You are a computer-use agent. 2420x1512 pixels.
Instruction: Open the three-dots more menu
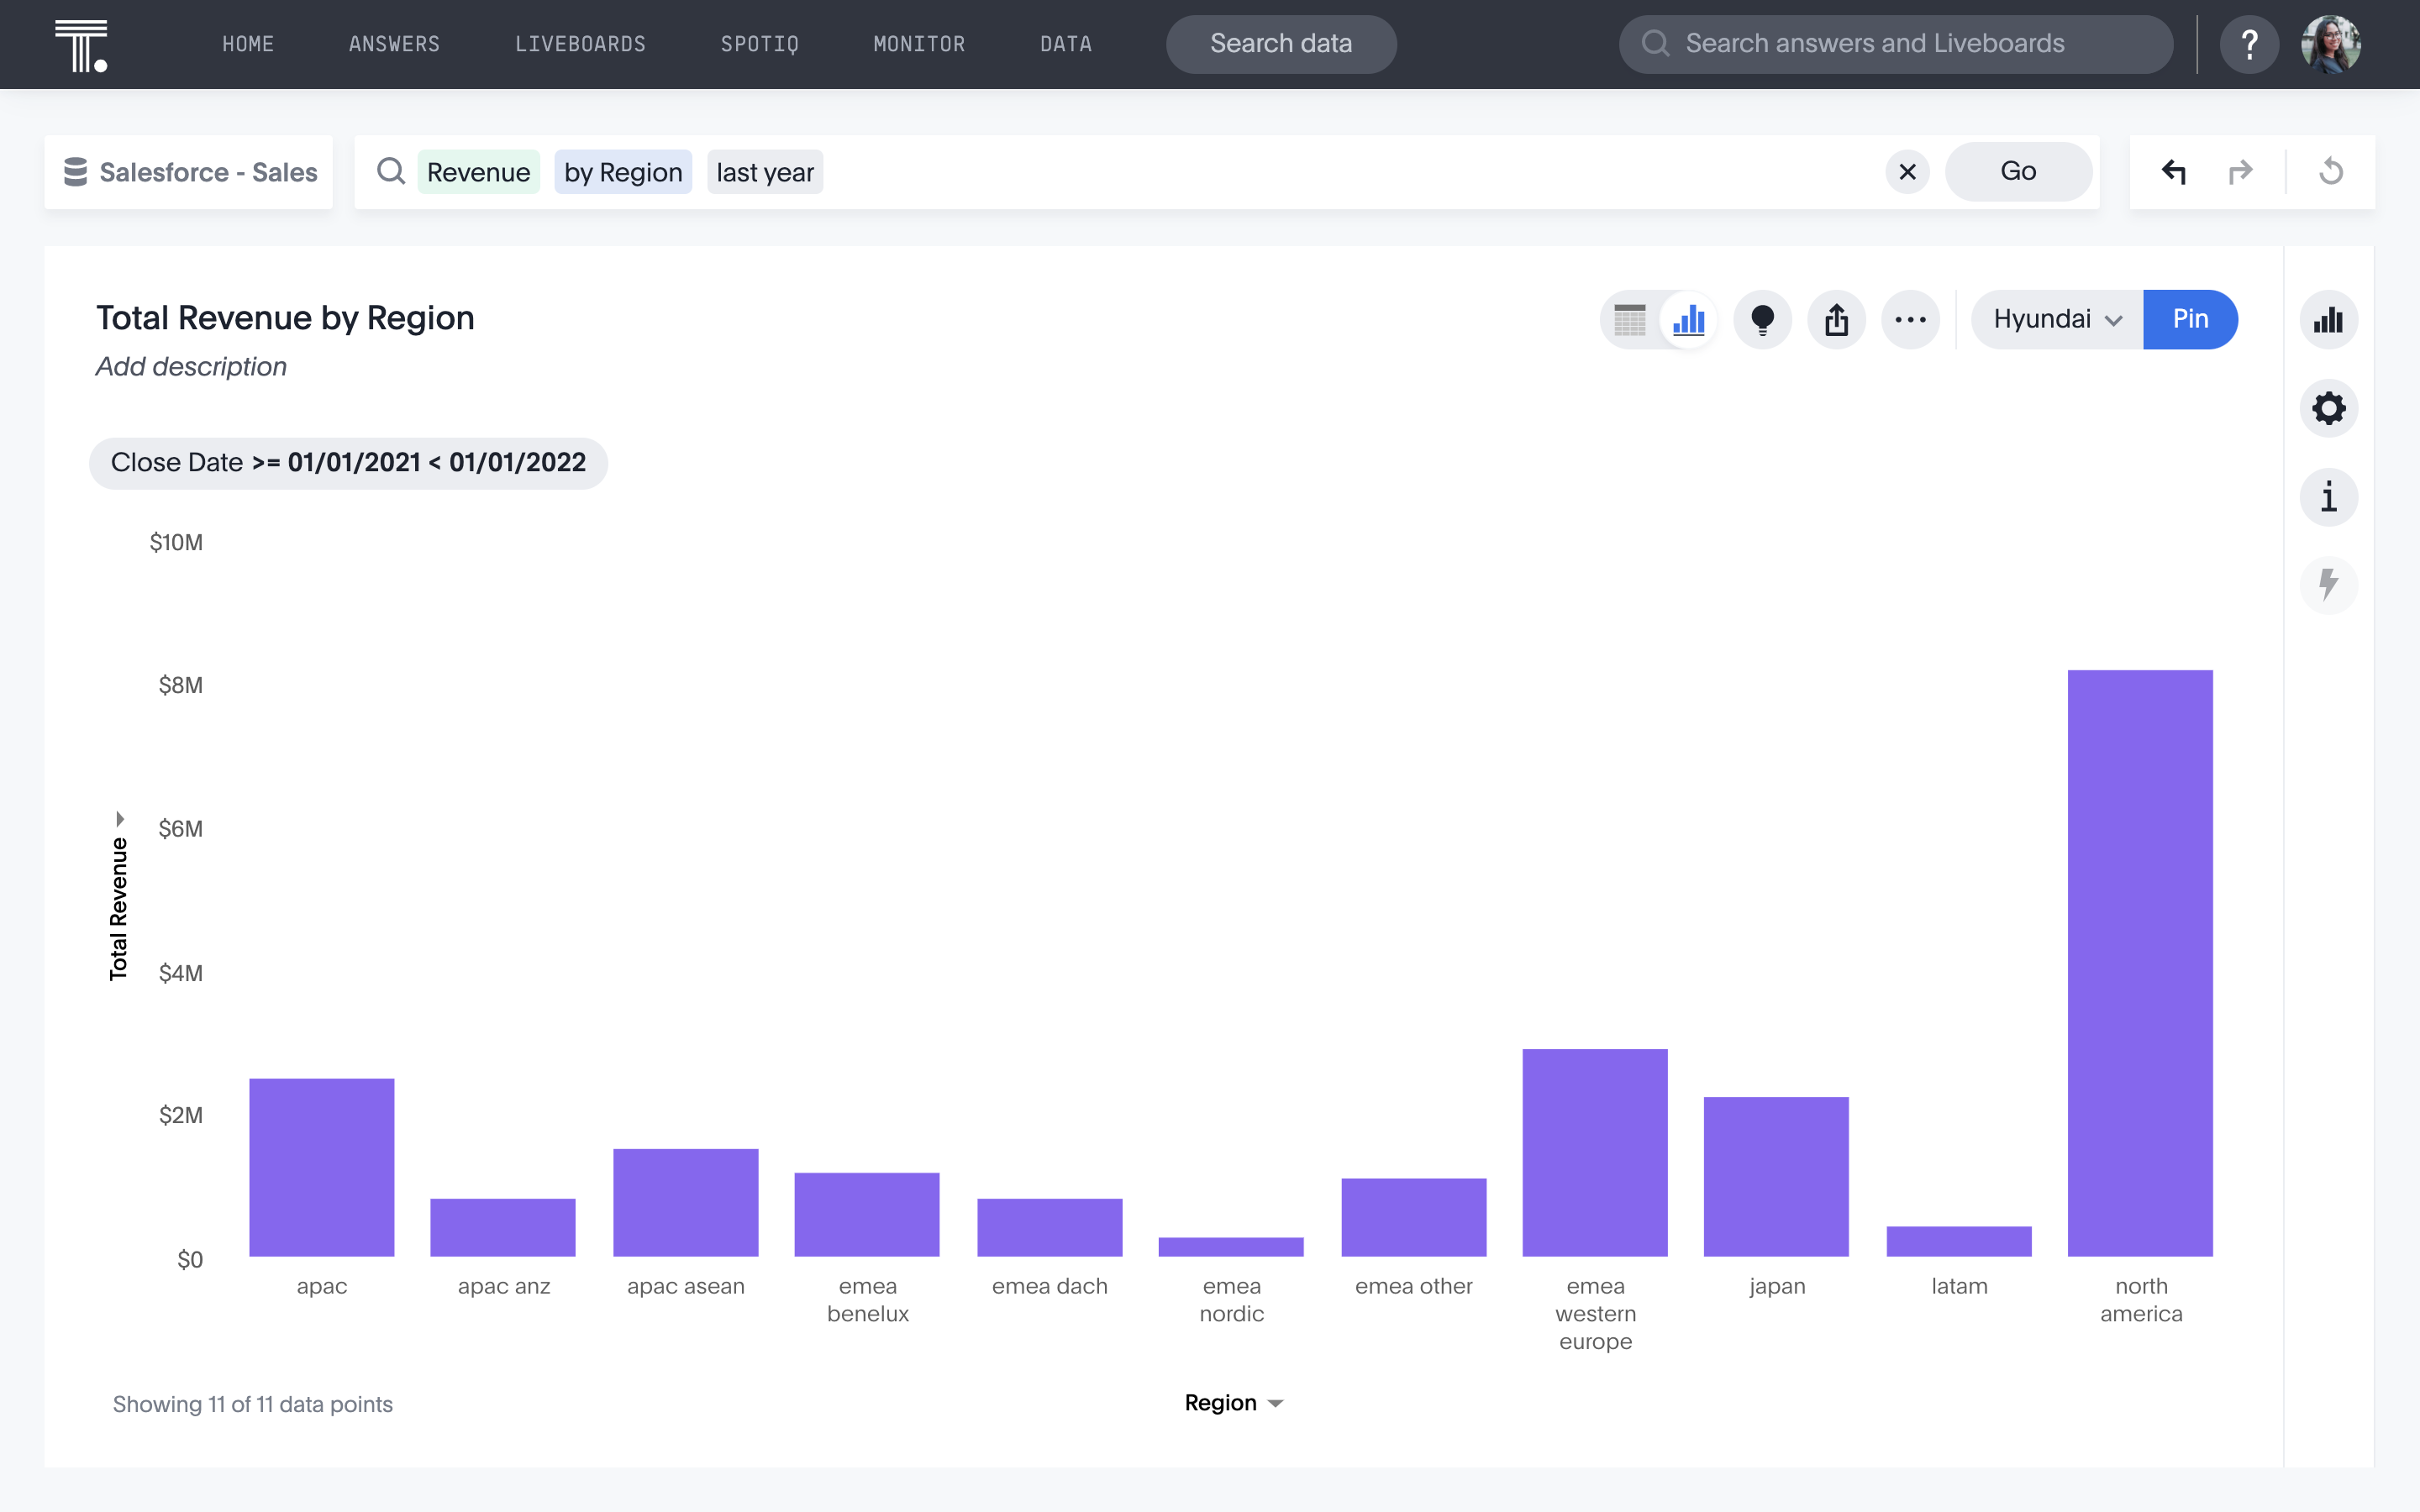(1910, 320)
